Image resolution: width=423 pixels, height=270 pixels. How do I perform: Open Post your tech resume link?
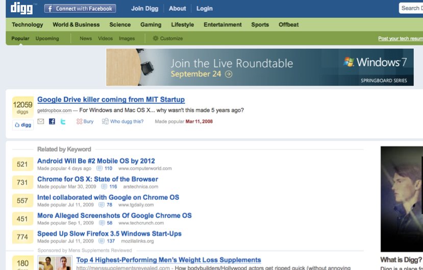pyautogui.click(x=401, y=39)
